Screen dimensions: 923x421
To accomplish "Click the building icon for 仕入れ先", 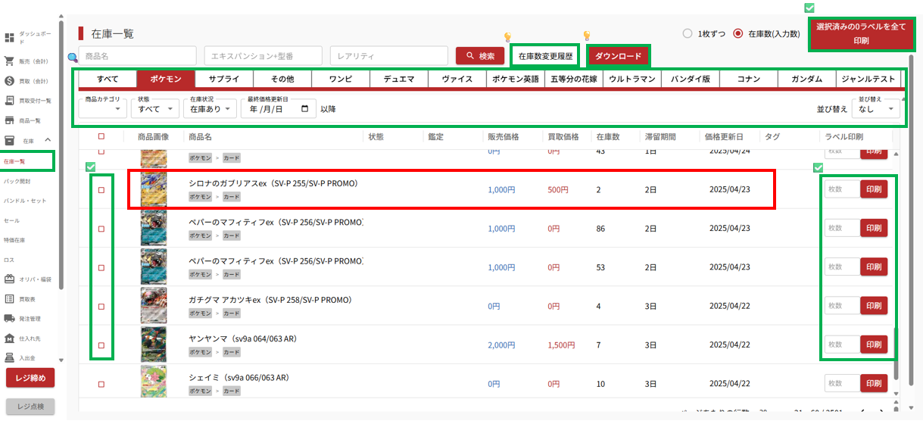I will point(9,338).
